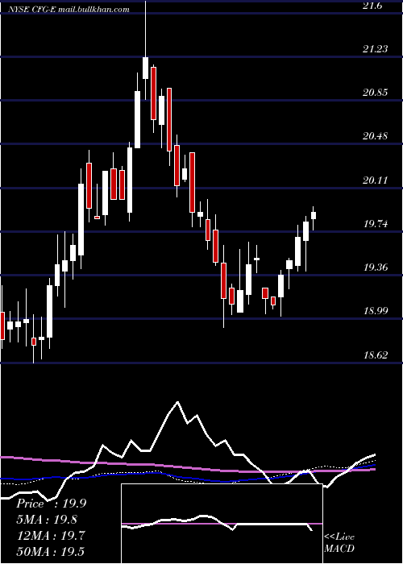Select the 18.99 price axis label
The height and width of the screenshot is (564, 403).
(x=376, y=311)
